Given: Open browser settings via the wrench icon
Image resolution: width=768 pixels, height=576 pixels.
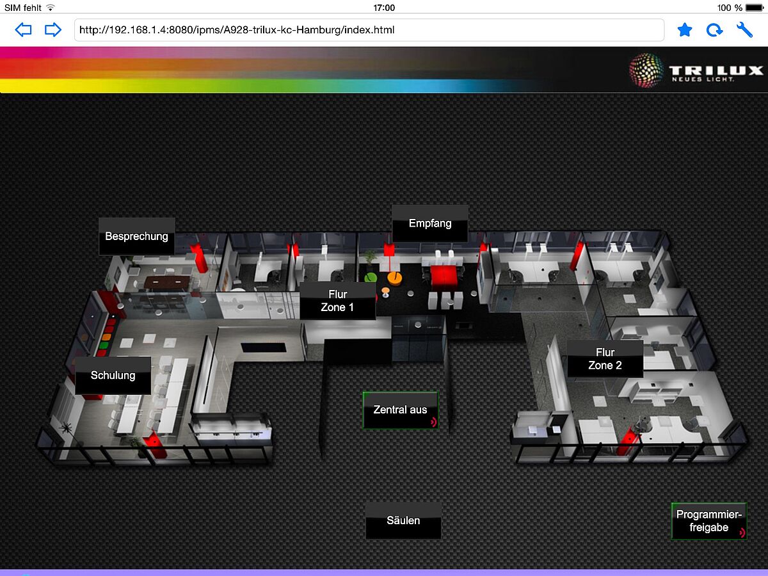Looking at the screenshot, I should click(x=744, y=30).
